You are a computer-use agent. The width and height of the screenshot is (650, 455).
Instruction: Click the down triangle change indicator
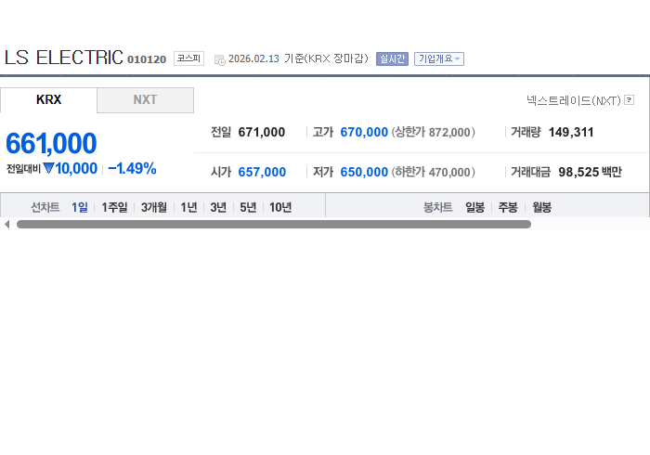tap(48, 168)
